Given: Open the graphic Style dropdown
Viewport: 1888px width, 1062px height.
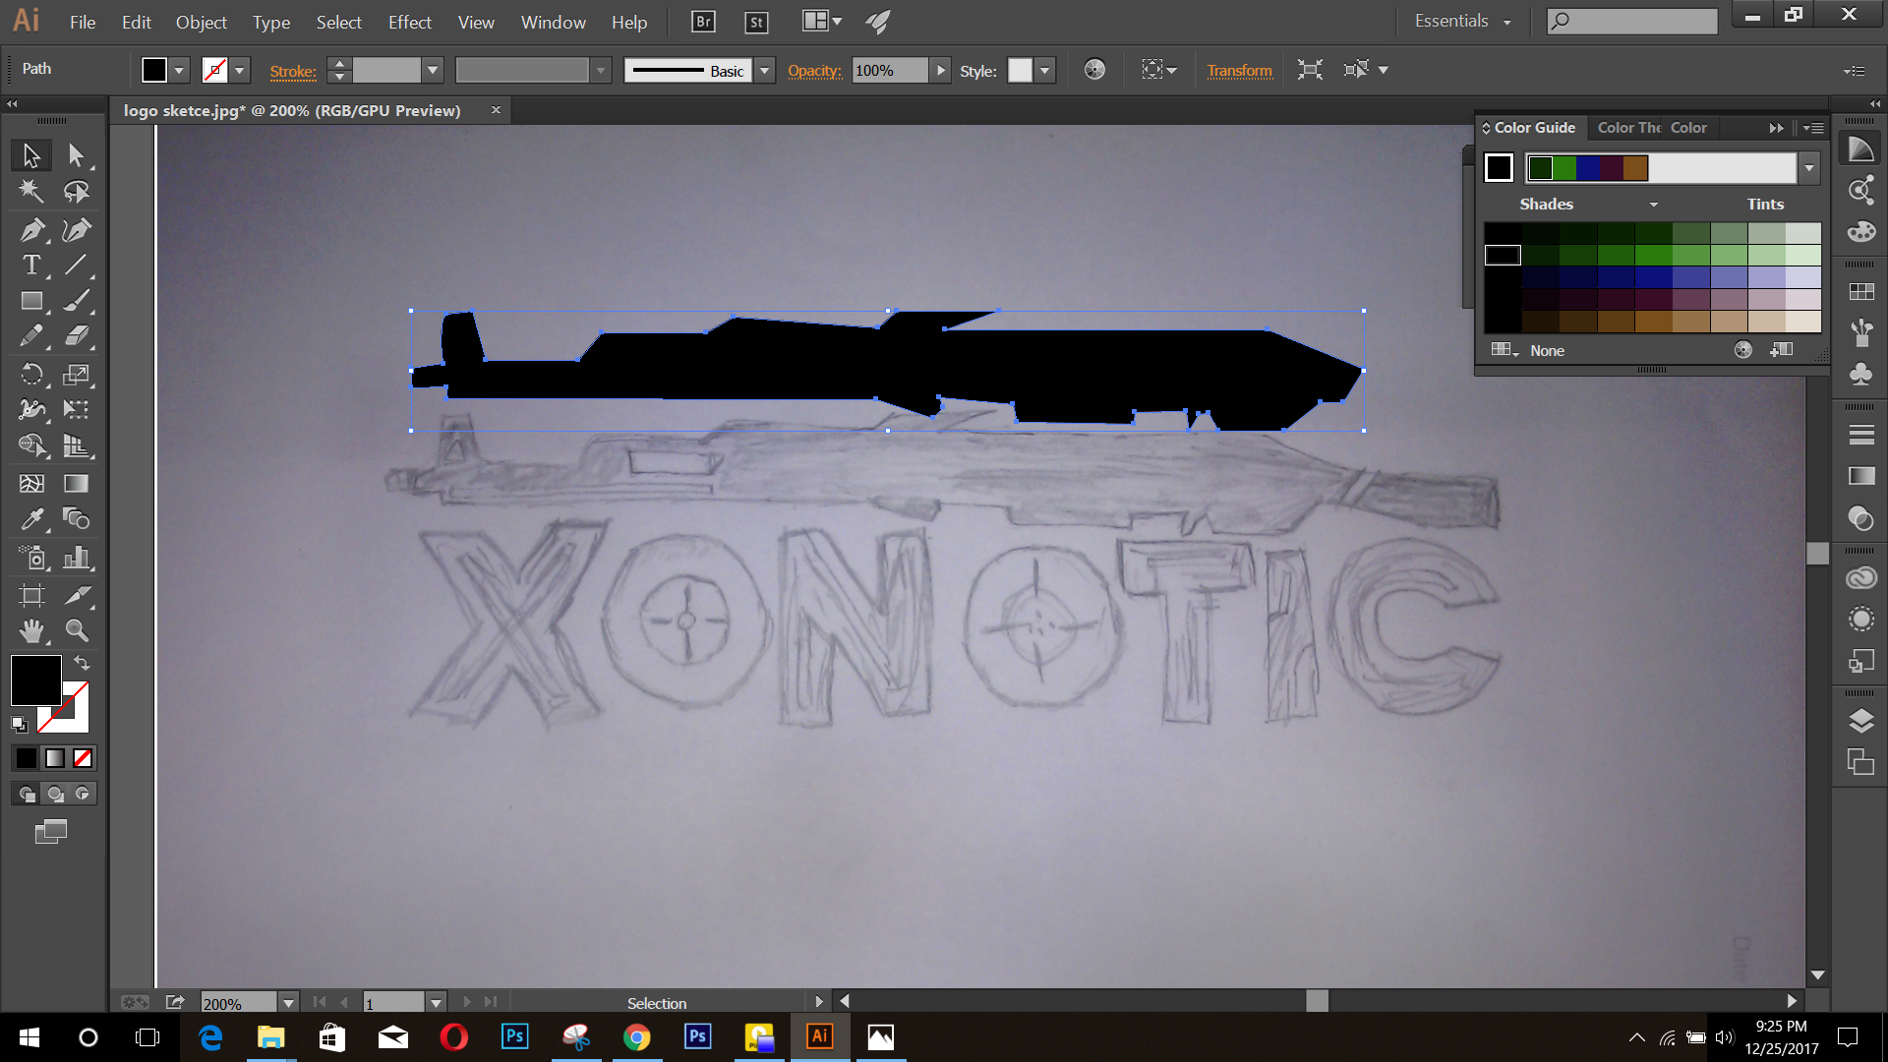Looking at the screenshot, I should click(x=1045, y=70).
